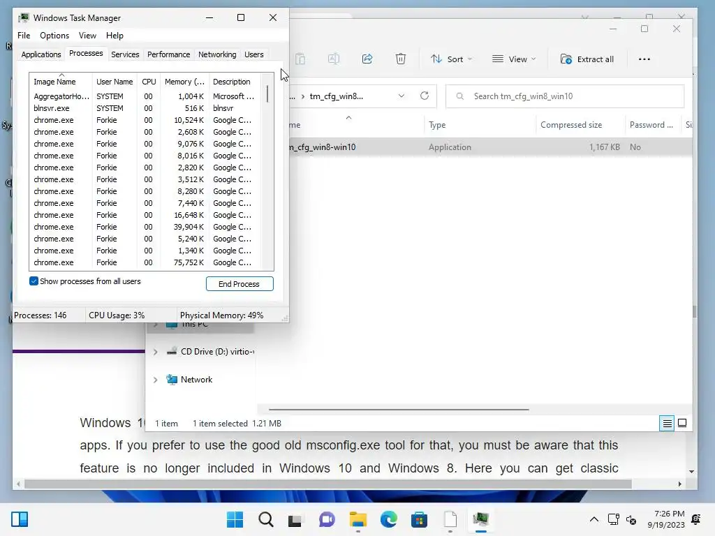The image size is (715, 536).
Task: Open the Sort menu in Explorer
Action: click(x=451, y=59)
